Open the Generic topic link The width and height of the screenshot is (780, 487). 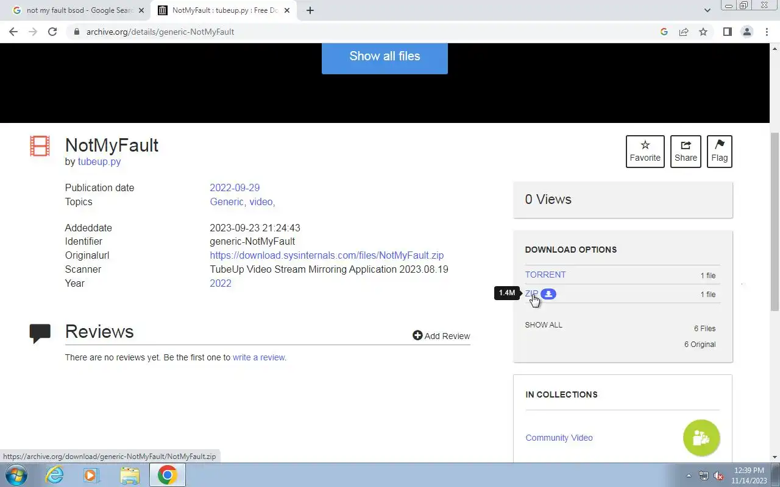(227, 202)
